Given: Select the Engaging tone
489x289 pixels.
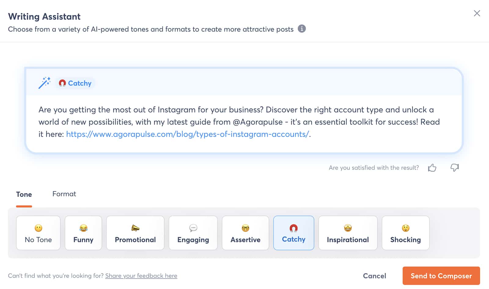Looking at the screenshot, I should (193, 233).
